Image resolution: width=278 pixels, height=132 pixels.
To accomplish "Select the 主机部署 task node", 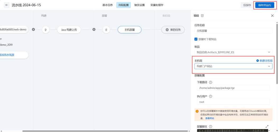I will point(129,30).
